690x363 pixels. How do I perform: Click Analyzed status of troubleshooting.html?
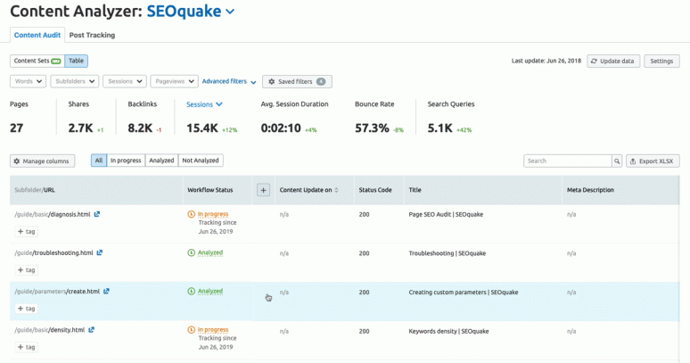[210, 253]
